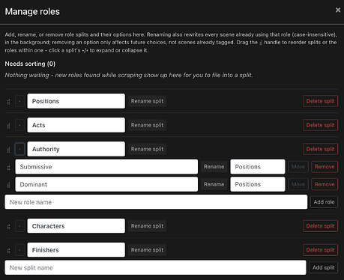The image size is (344, 280).
Task: Click the Add role button
Action: tap(324, 202)
